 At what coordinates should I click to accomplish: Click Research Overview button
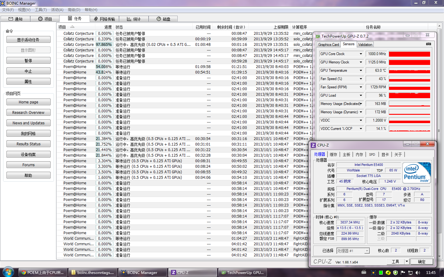click(x=28, y=113)
